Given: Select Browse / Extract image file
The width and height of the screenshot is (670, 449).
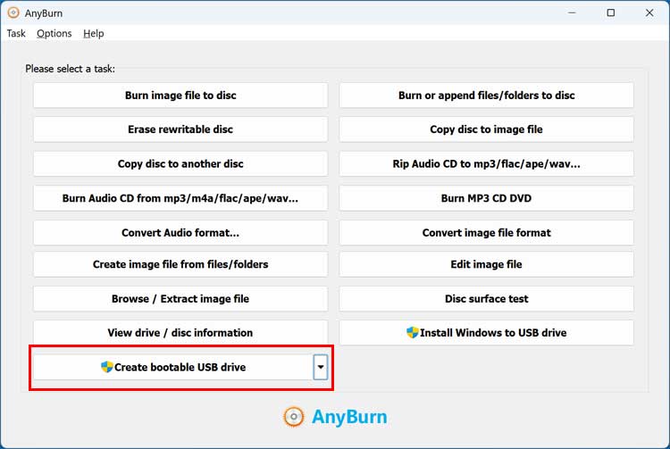Looking at the screenshot, I should coord(180,299).
